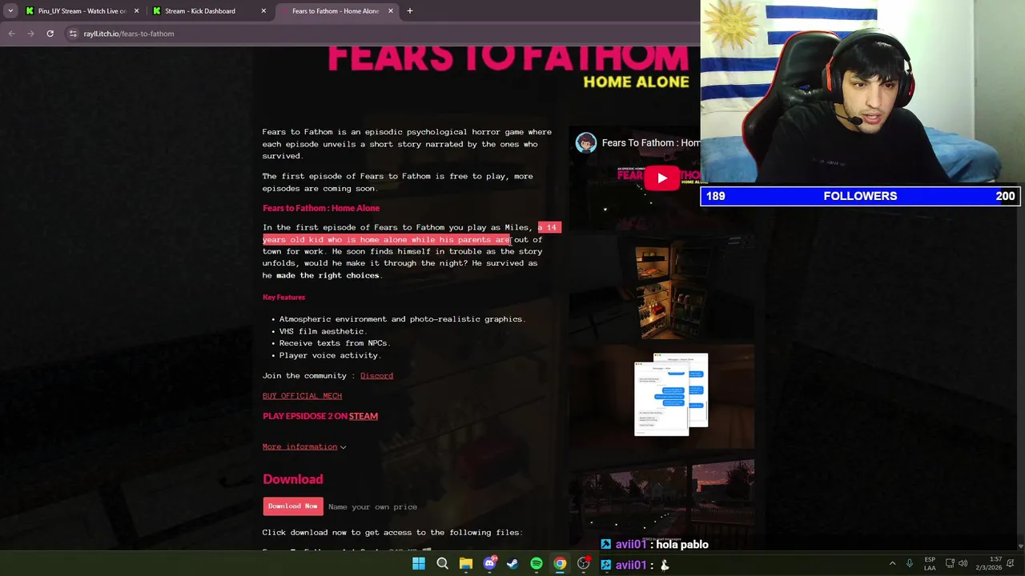Click the VHS film aesthetic bullet
The width and height of the screenshot is (1025, 576).
click(x=323, y=331)
